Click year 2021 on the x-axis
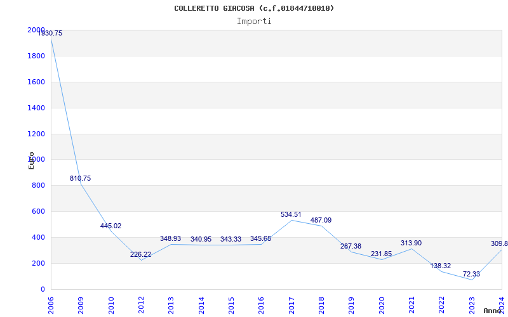The width and height of the screenshot is (508, 317). (411, 305)
